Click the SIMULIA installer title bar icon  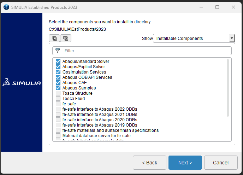click(x=6, y=7)
